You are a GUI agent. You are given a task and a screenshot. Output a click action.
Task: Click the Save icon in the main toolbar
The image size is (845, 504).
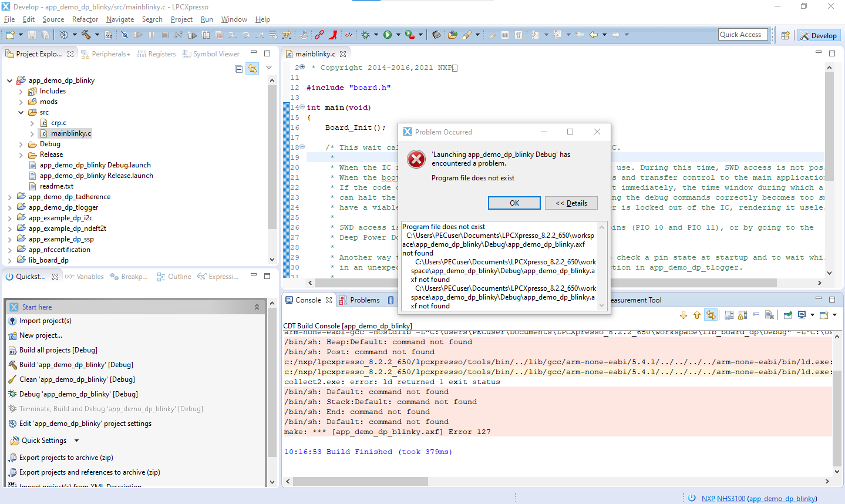coord(32,34)
